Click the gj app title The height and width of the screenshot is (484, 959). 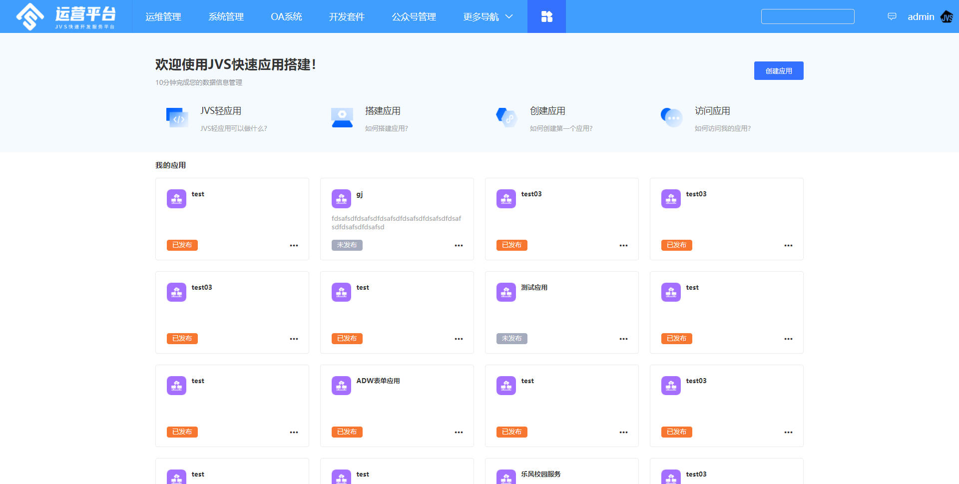pos(359,194)
